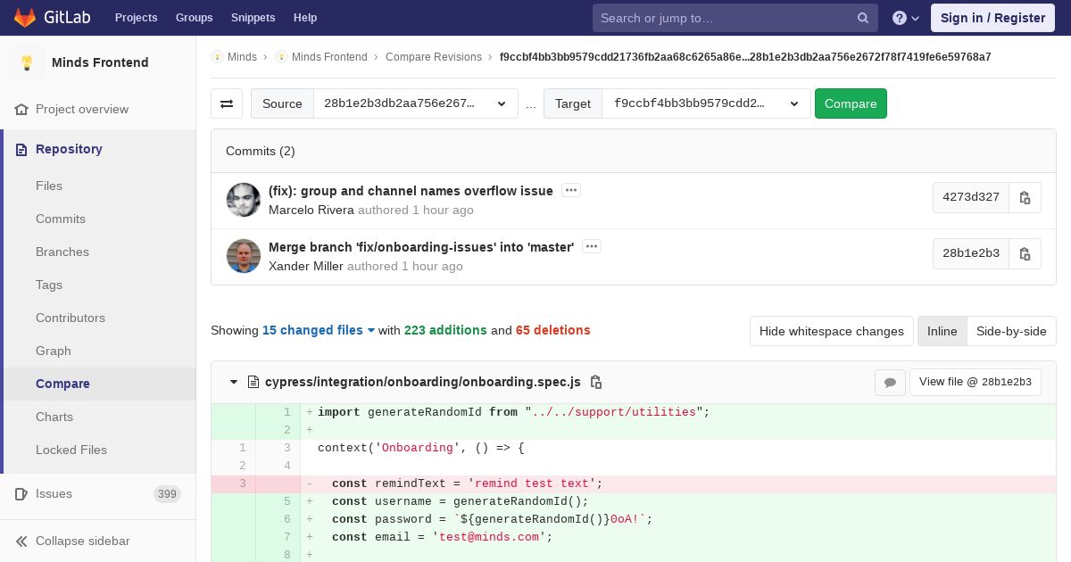Click Minds Frontend breadcrumb link
The image size is (1071, 562).
coord(329,56)
